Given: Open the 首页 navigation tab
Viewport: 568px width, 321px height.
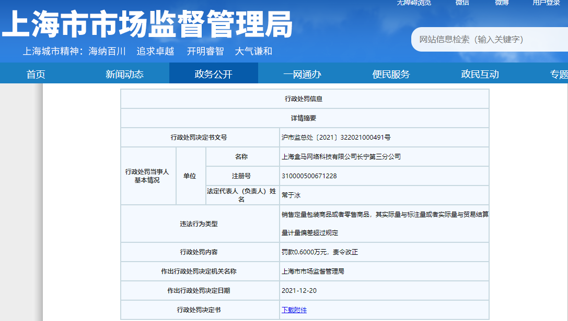Looking at the screenshot, I should (x=36, y=74).
